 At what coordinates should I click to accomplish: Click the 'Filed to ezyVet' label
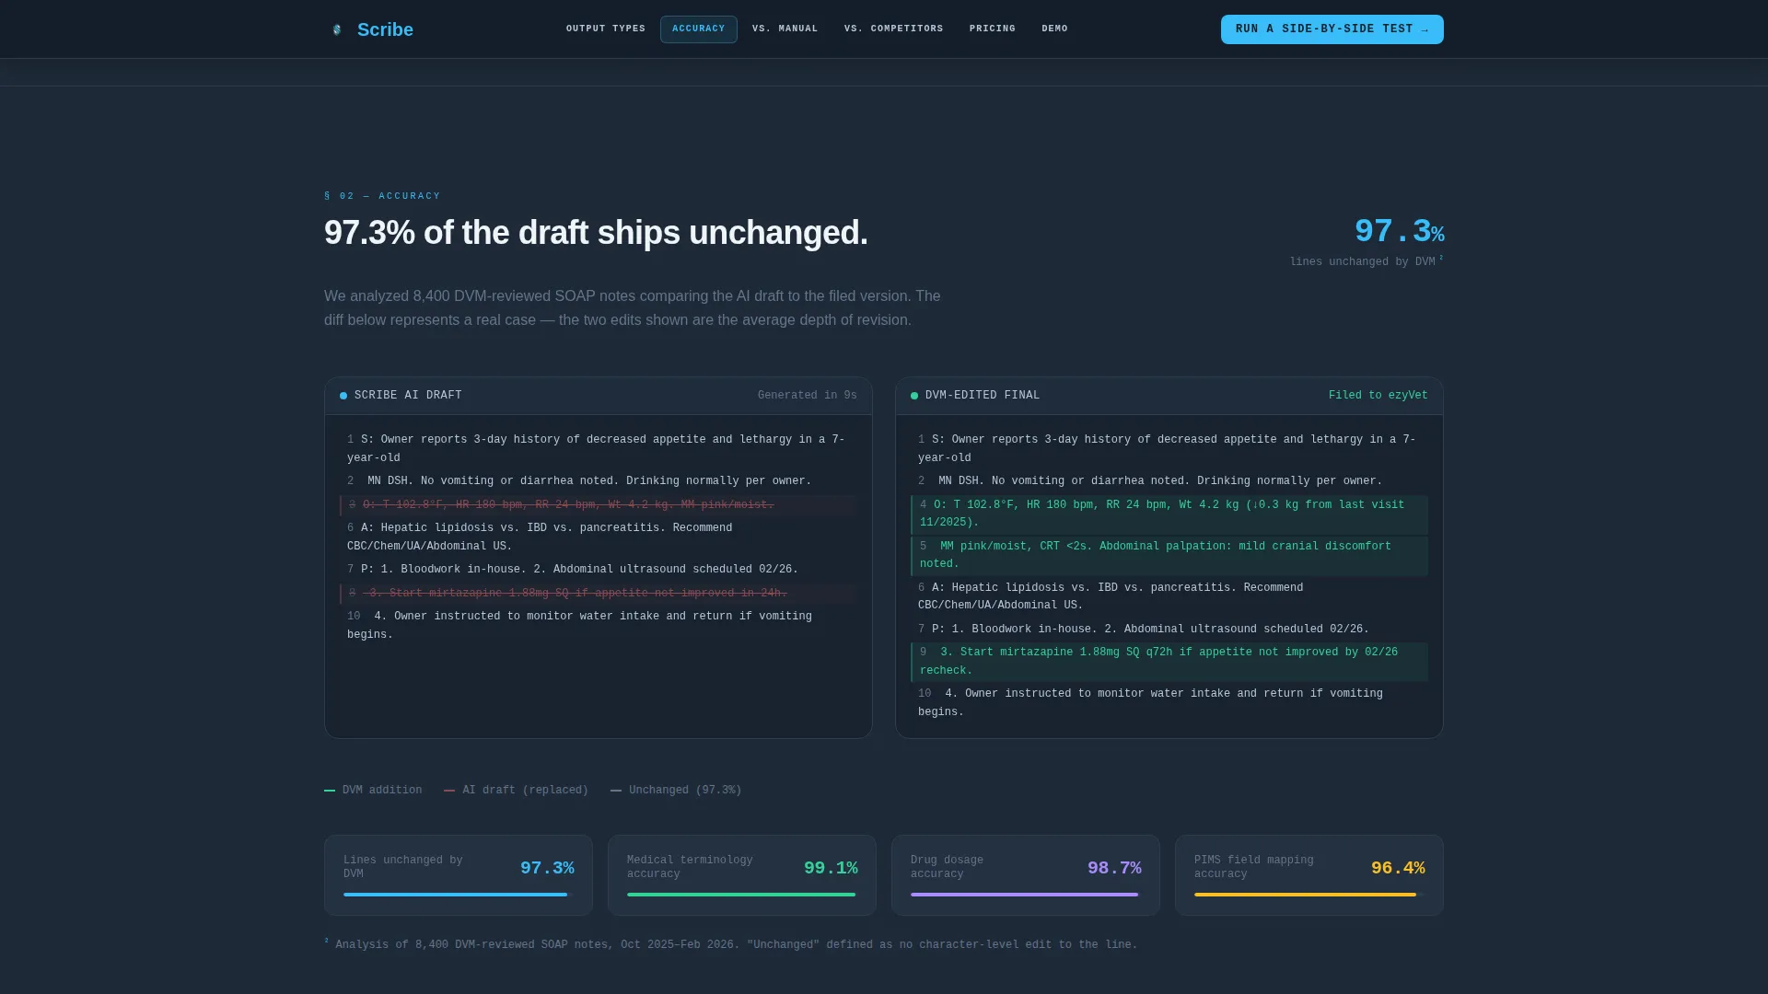point(1378,396)
